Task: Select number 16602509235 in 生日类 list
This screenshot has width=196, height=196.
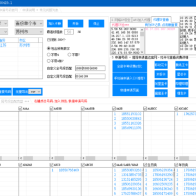Action: tap(162, 185)
